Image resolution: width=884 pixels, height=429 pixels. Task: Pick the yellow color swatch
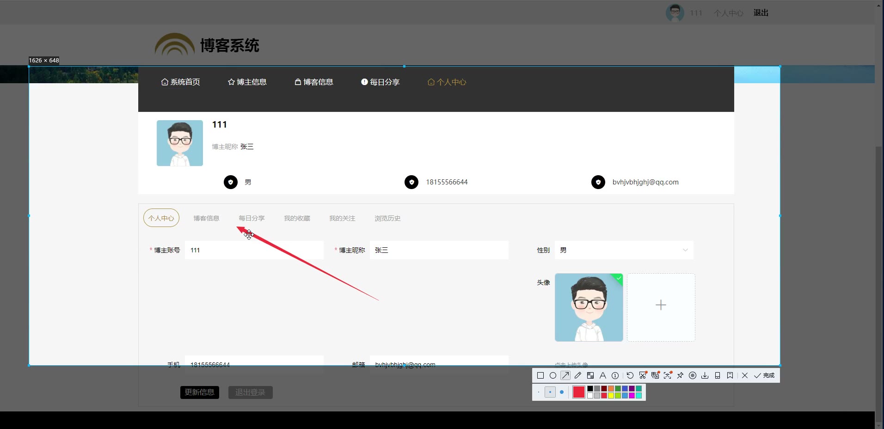tap(611, 396)
